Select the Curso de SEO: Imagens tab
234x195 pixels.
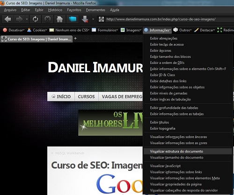(x=37, y=39)
